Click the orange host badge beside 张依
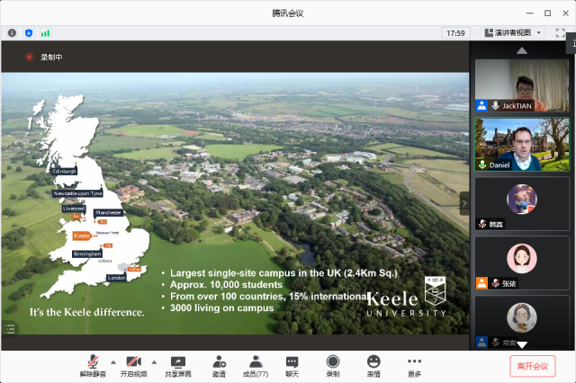Screen dimensions: 576x383 click(x=481, y=283)
